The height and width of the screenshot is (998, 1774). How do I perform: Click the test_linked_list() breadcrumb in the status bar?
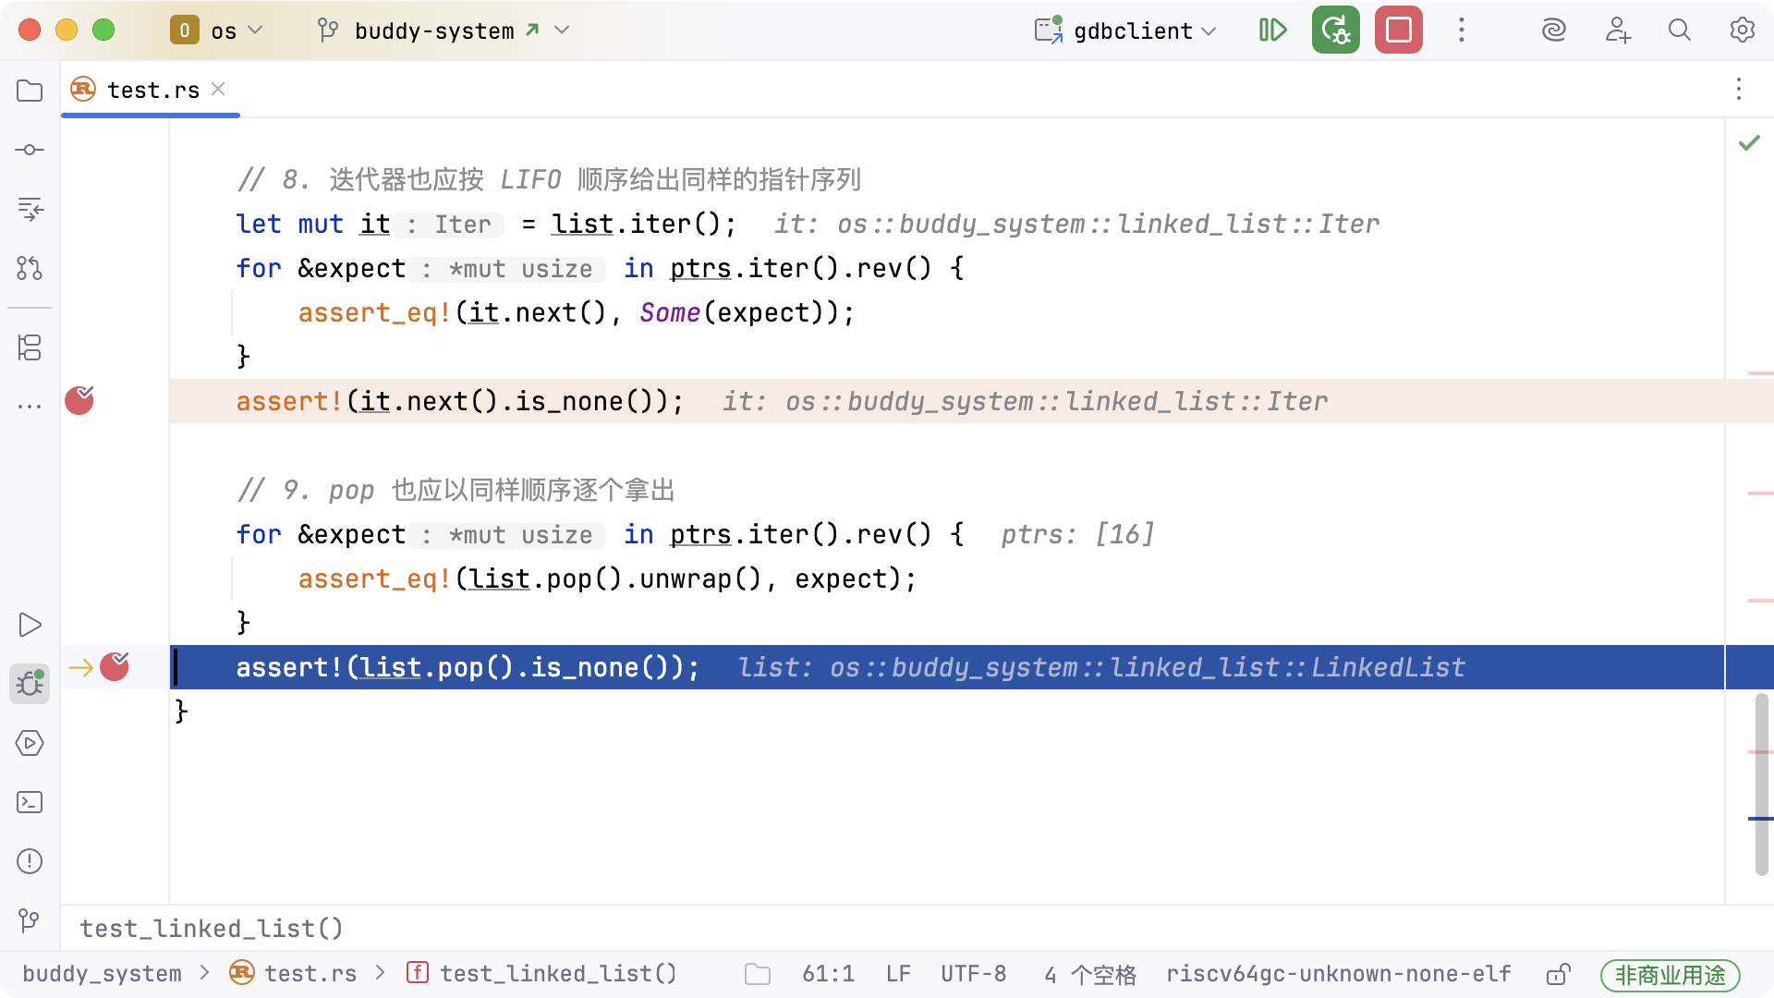557,974
